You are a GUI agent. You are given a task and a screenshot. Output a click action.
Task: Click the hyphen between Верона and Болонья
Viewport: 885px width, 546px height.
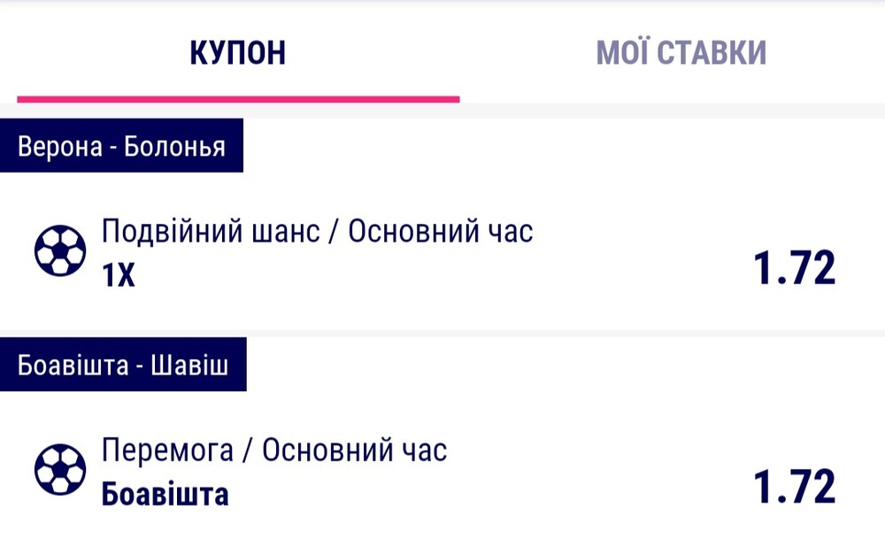point(113,148)
